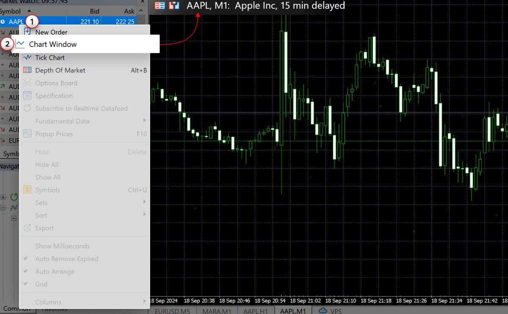Toggle the Auto Arrange checkmark
The image size is (508, 314).
click(26, 272)
